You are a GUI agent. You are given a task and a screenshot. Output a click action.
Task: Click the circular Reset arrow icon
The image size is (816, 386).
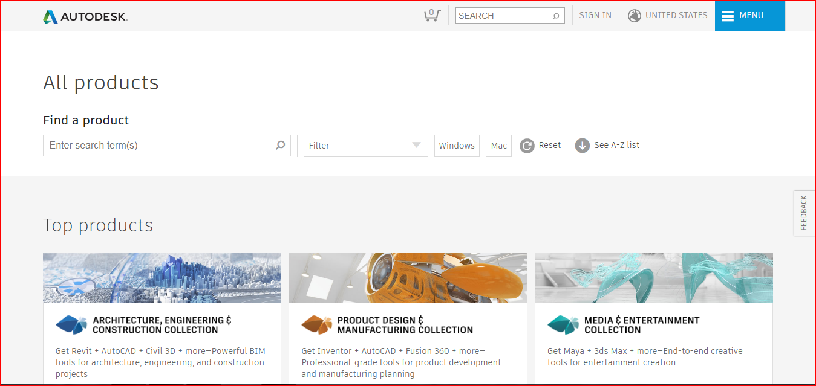click(527, 146)
